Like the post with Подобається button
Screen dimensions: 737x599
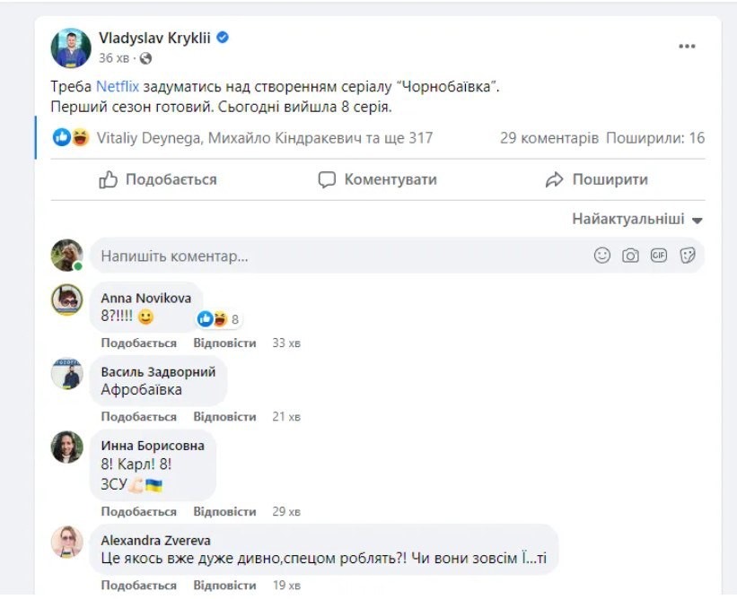158,179
